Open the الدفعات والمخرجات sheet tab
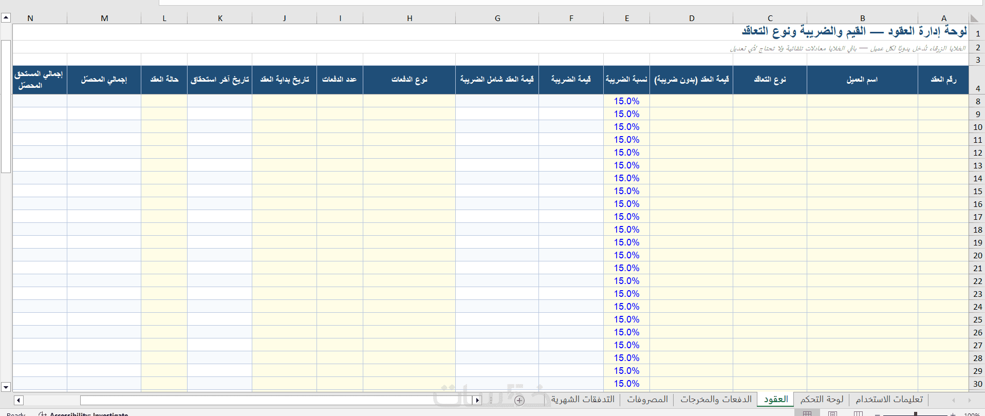Screen dimensions: 985x416 [x=716, y=399]
